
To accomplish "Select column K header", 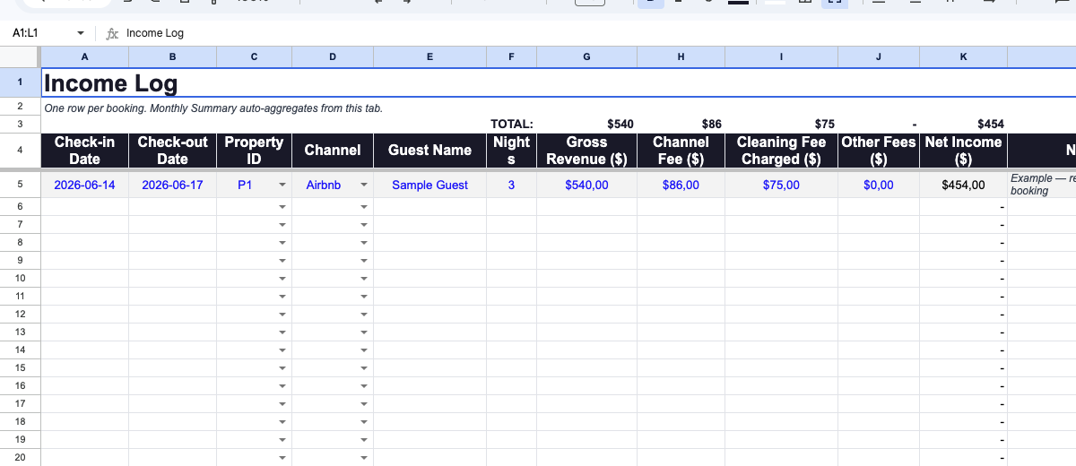I will (x=964, y=56).
